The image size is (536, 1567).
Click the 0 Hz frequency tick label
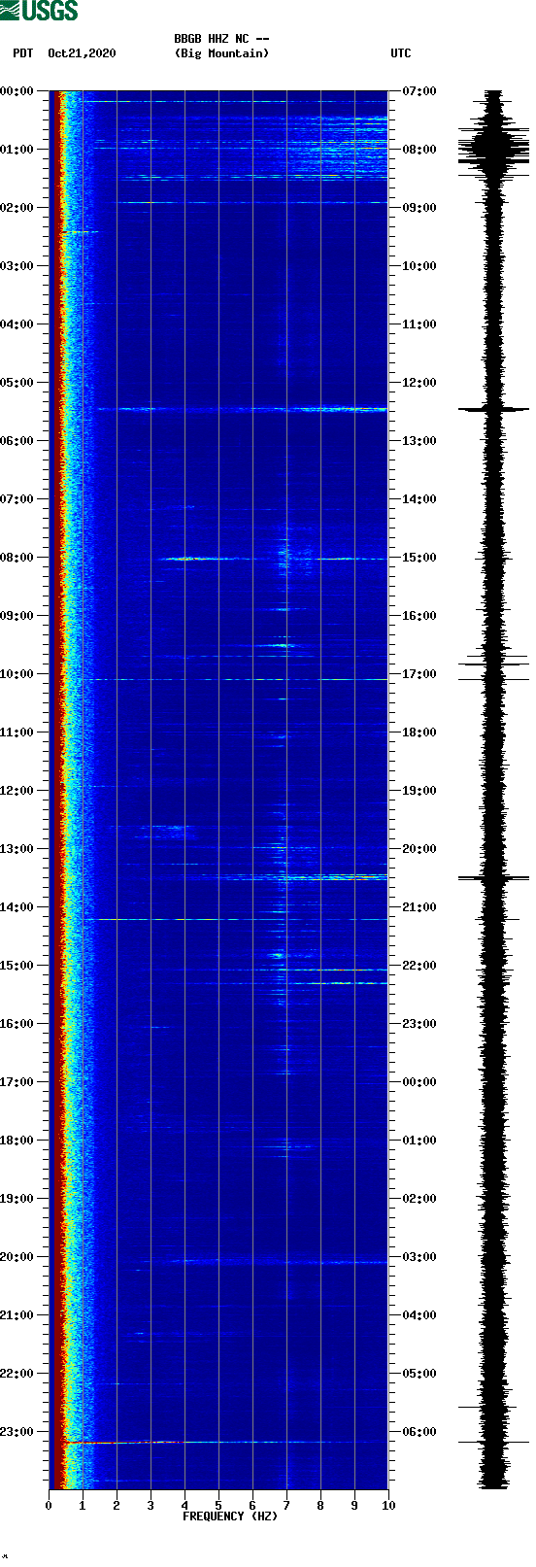(49, 1506)
